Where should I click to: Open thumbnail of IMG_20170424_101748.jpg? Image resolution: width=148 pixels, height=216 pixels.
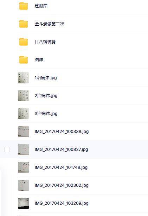[24, 167]
